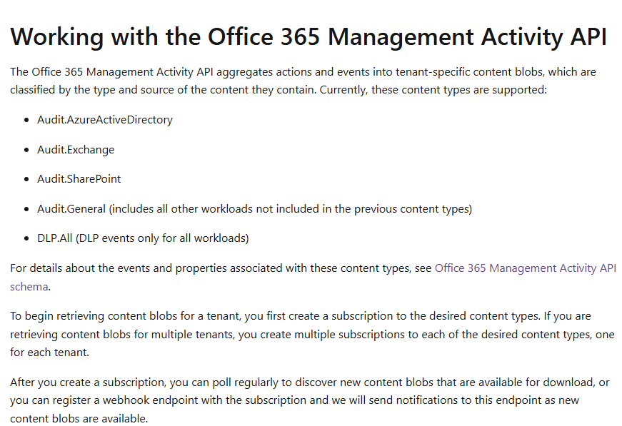Click the bullet point before Audit.Exchange

coord(26,150)
